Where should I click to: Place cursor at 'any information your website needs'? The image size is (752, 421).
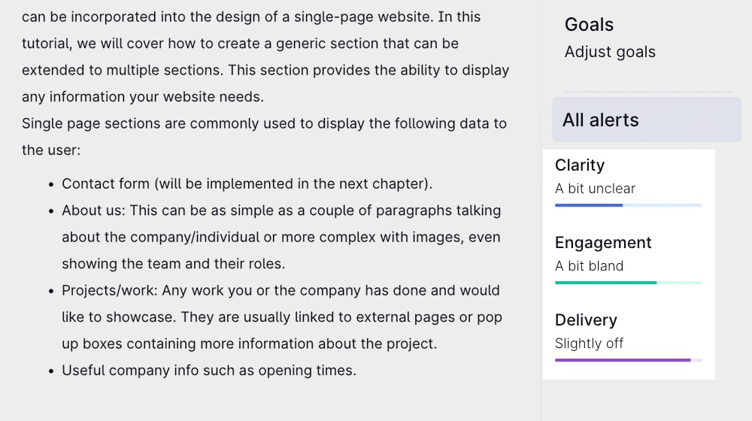tap(142, 97)
